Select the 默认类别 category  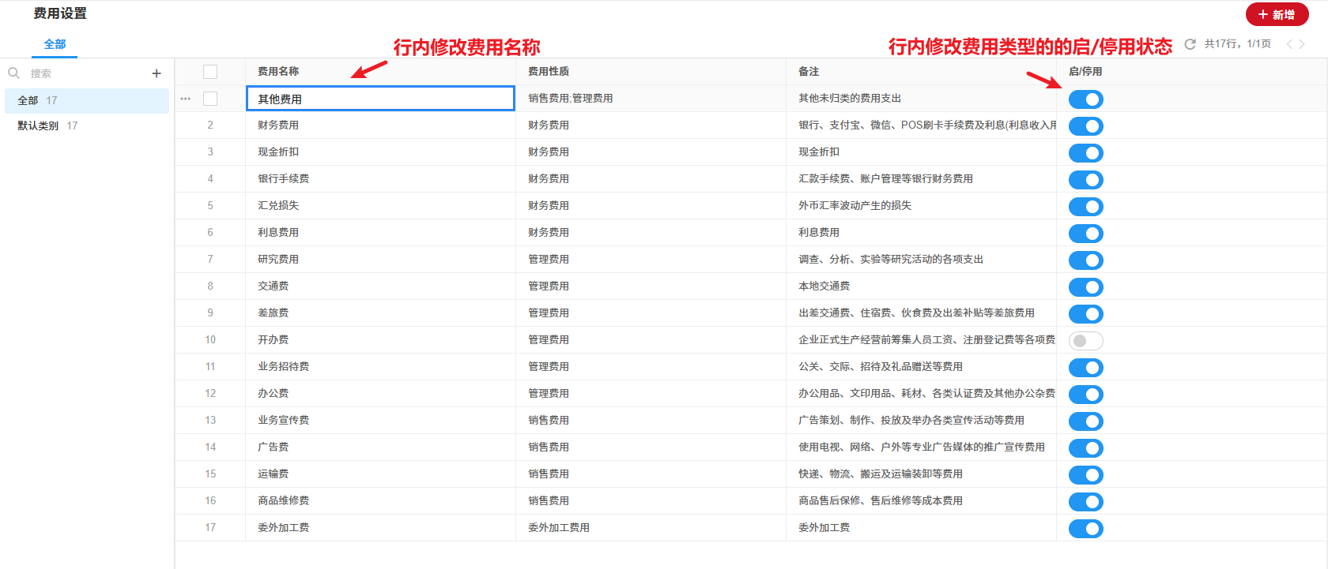pyautogui.click(x=87, y=125)
